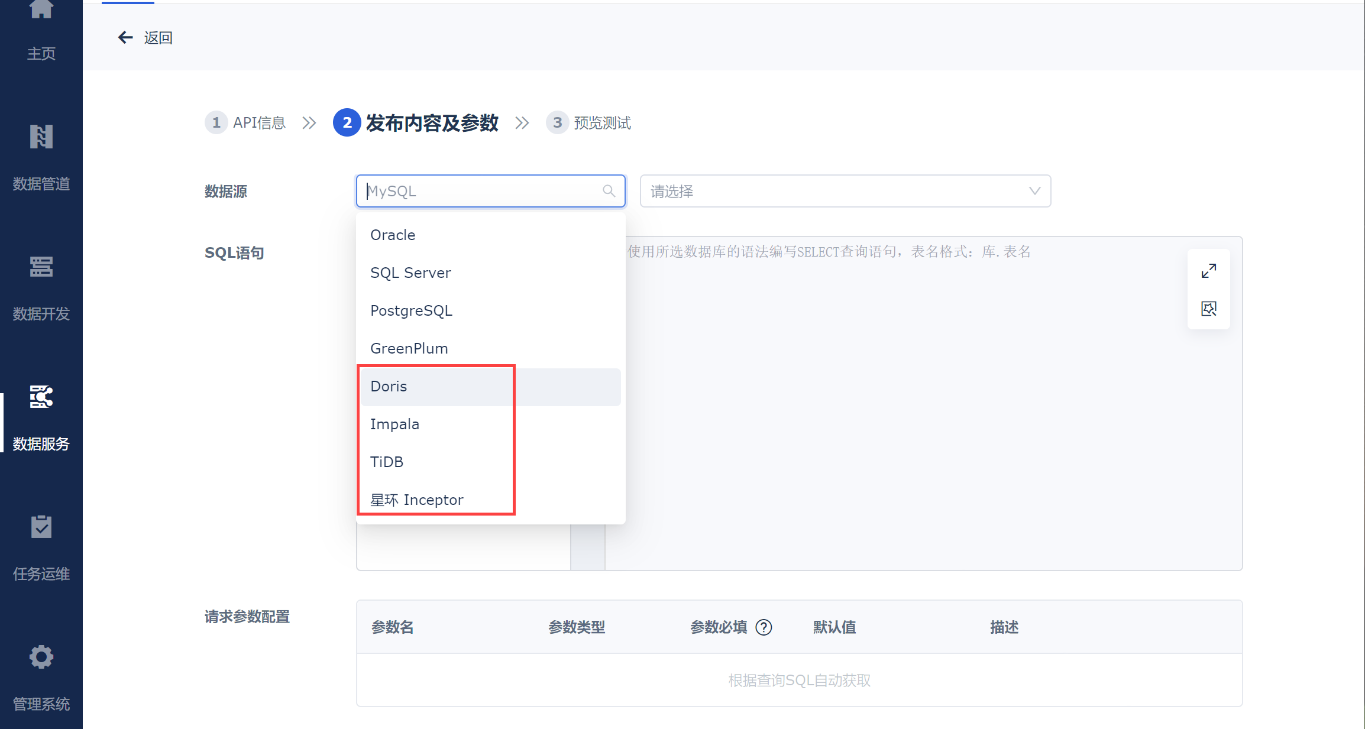
Task: Select Oracle from the dropdown list
Action: (393, 235)
